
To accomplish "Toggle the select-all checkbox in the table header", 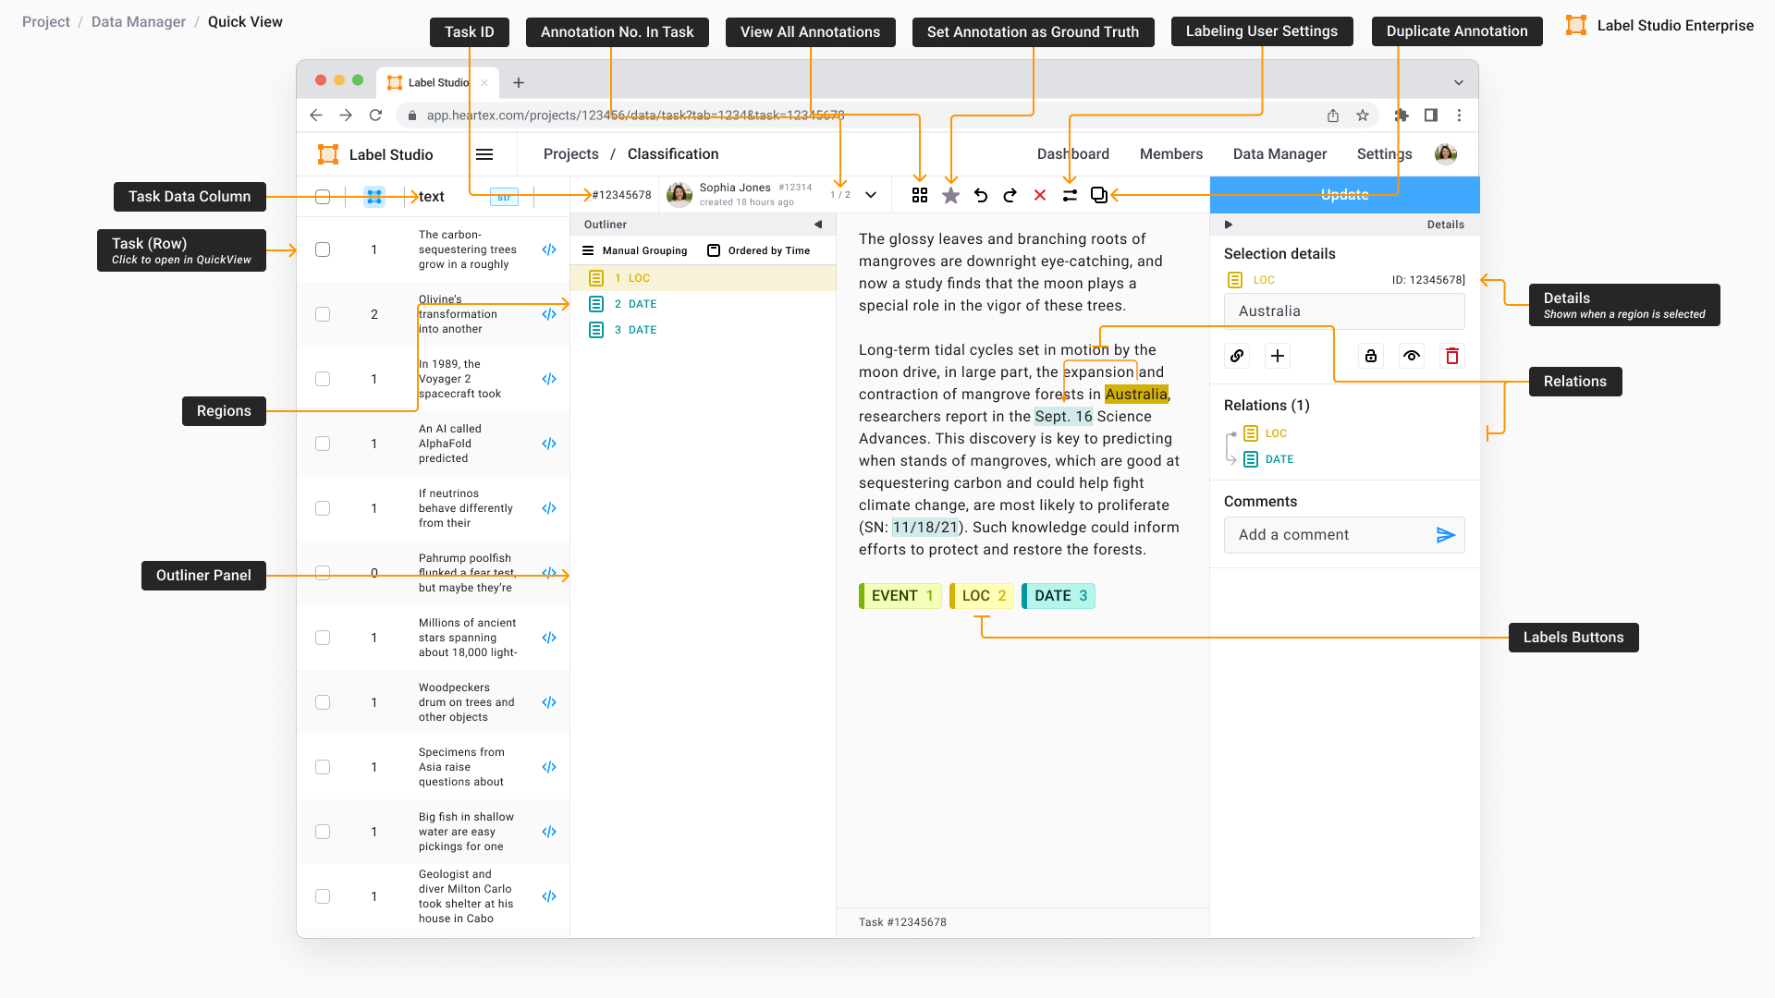I will (x=323, y=197).
